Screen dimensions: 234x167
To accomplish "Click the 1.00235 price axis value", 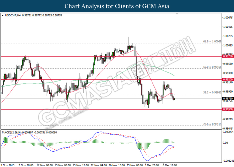I will (228, 36).
